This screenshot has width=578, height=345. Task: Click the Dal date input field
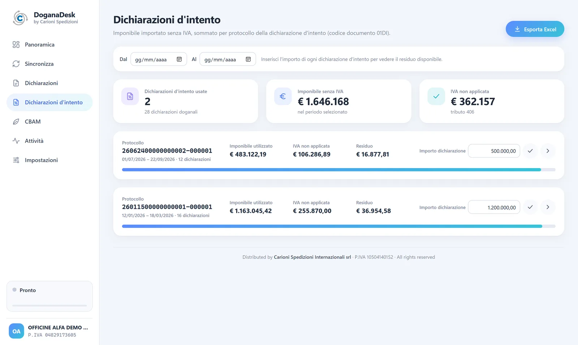tap(159, 59)
